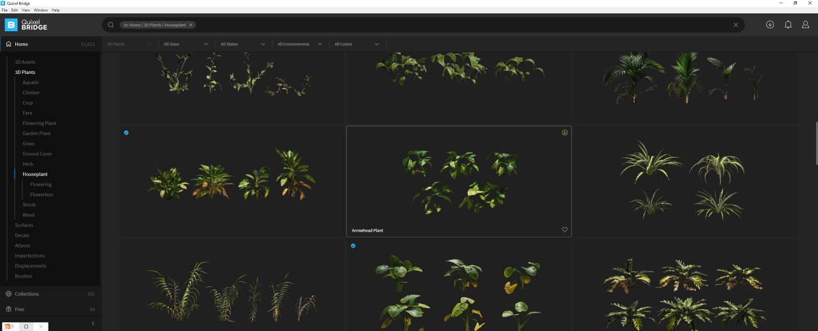The width and height of the screenshot is (818, 331).
Task: Click the Collections globe icon
Action: pos(9,294)
